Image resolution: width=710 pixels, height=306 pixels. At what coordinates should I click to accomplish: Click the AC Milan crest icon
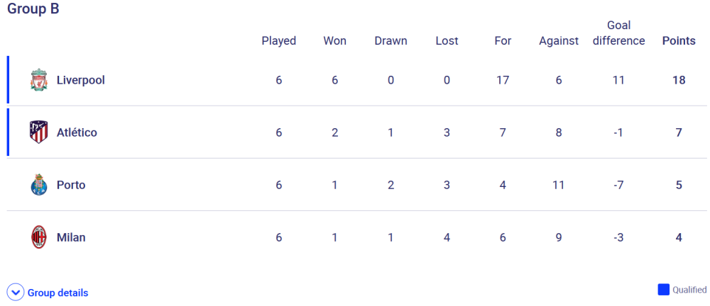(38, 237)
